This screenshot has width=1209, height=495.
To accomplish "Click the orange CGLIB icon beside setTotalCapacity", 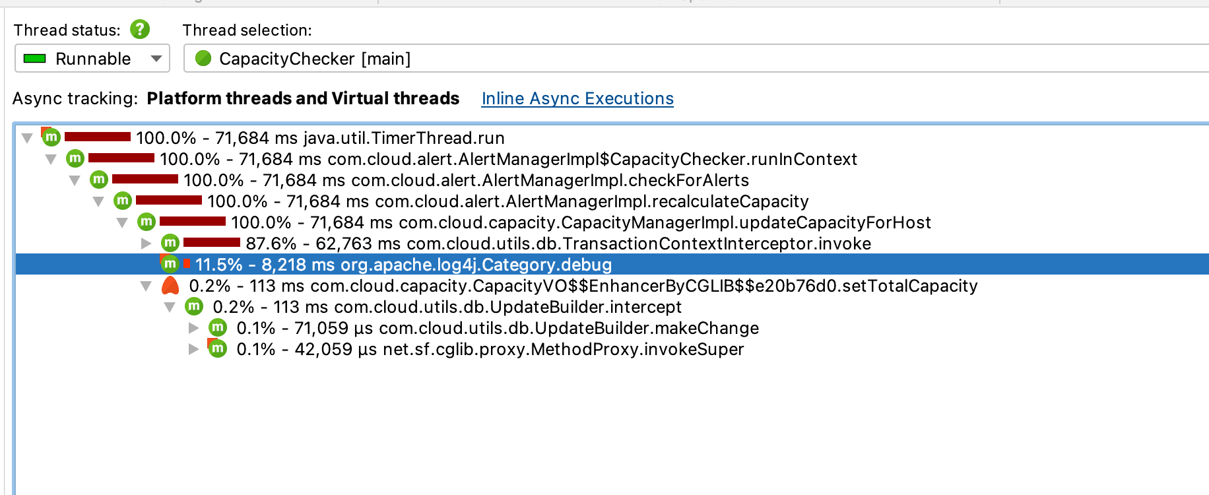I will coord(170,286).
